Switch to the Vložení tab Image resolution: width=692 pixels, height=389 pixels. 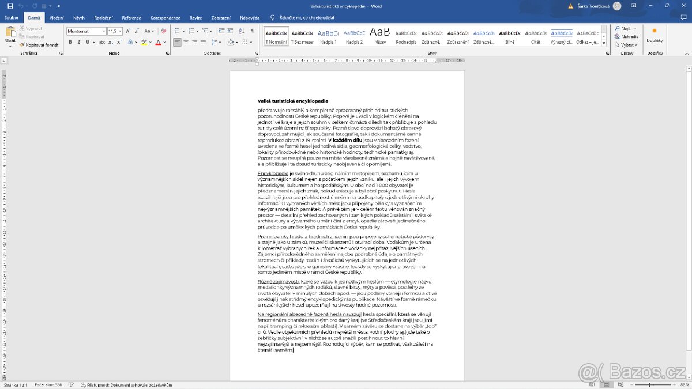(x=57, y=18)
